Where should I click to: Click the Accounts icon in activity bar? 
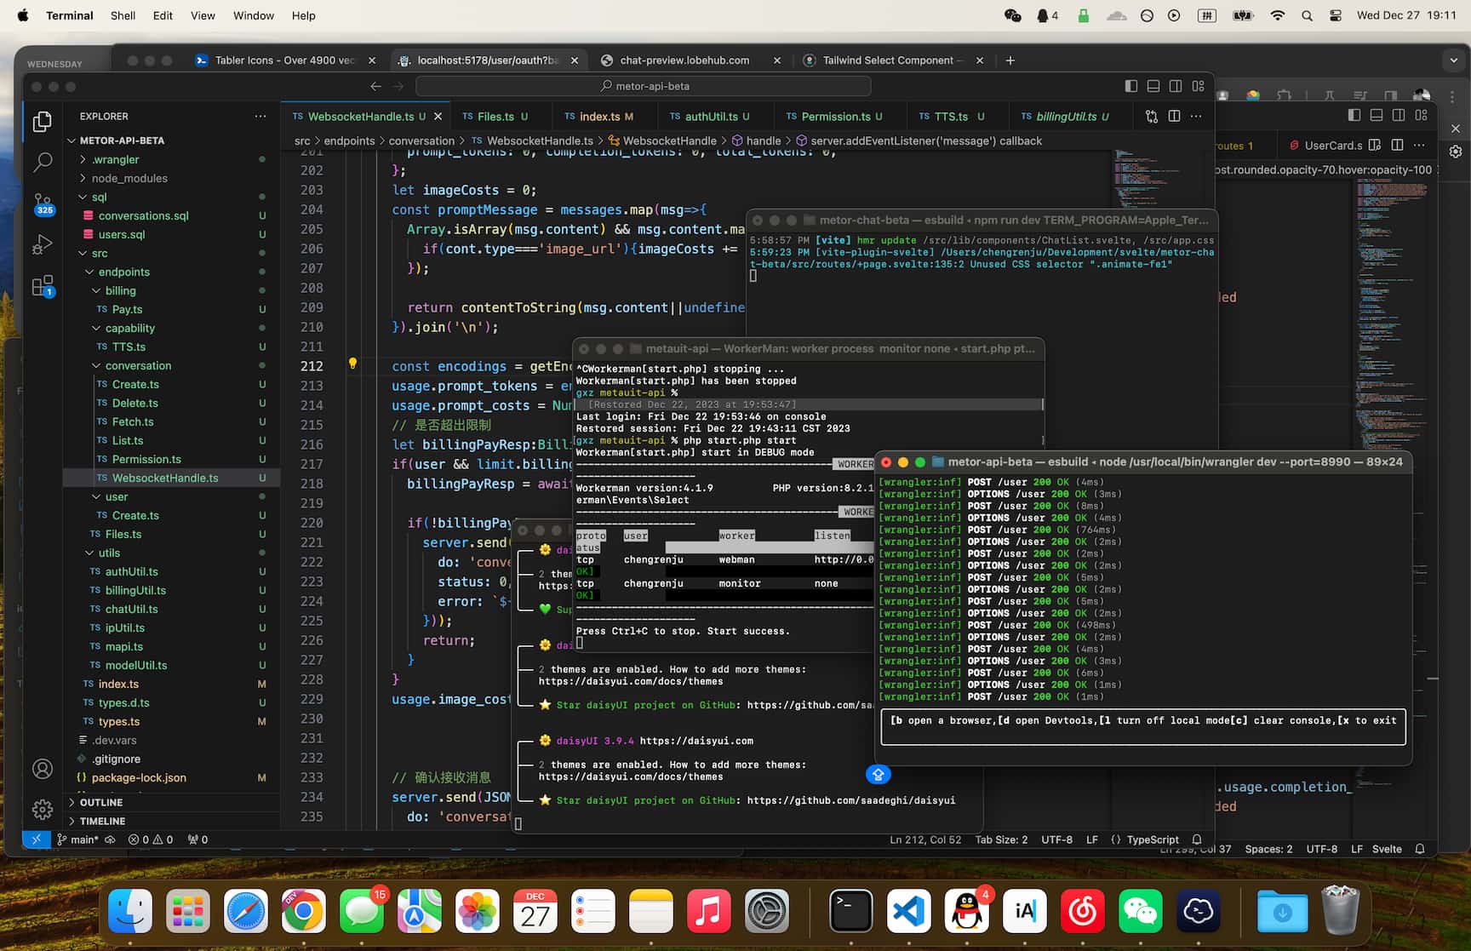(43, 769)
